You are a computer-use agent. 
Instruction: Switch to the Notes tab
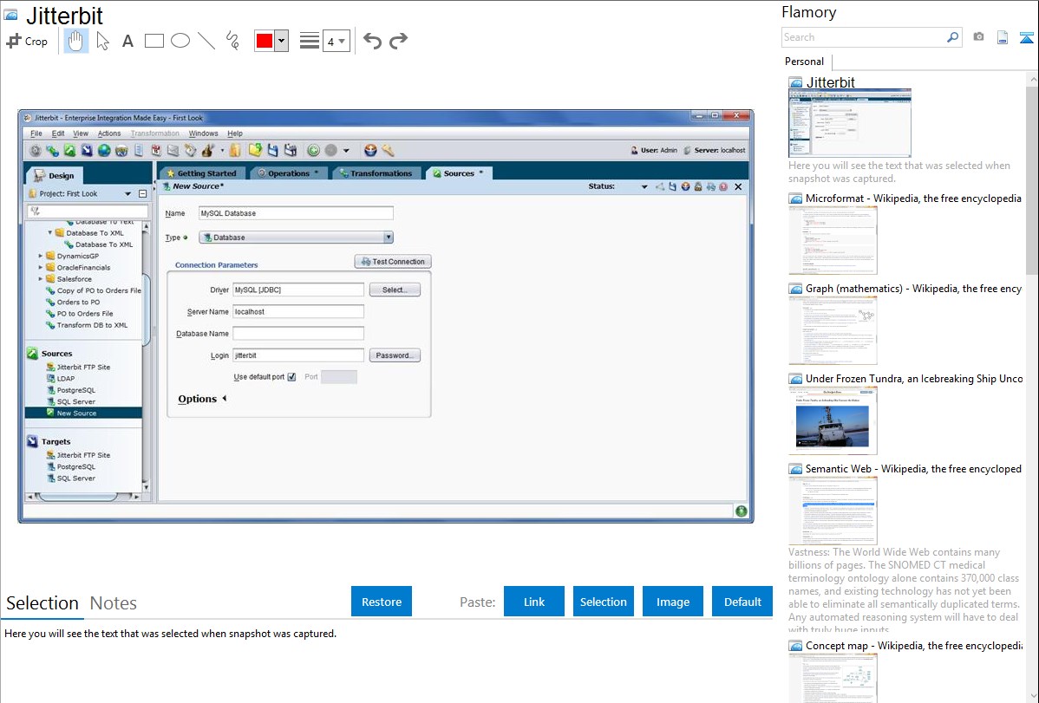pos(114,603)
